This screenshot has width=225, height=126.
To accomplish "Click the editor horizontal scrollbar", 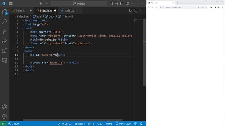I will pos(73,120).
